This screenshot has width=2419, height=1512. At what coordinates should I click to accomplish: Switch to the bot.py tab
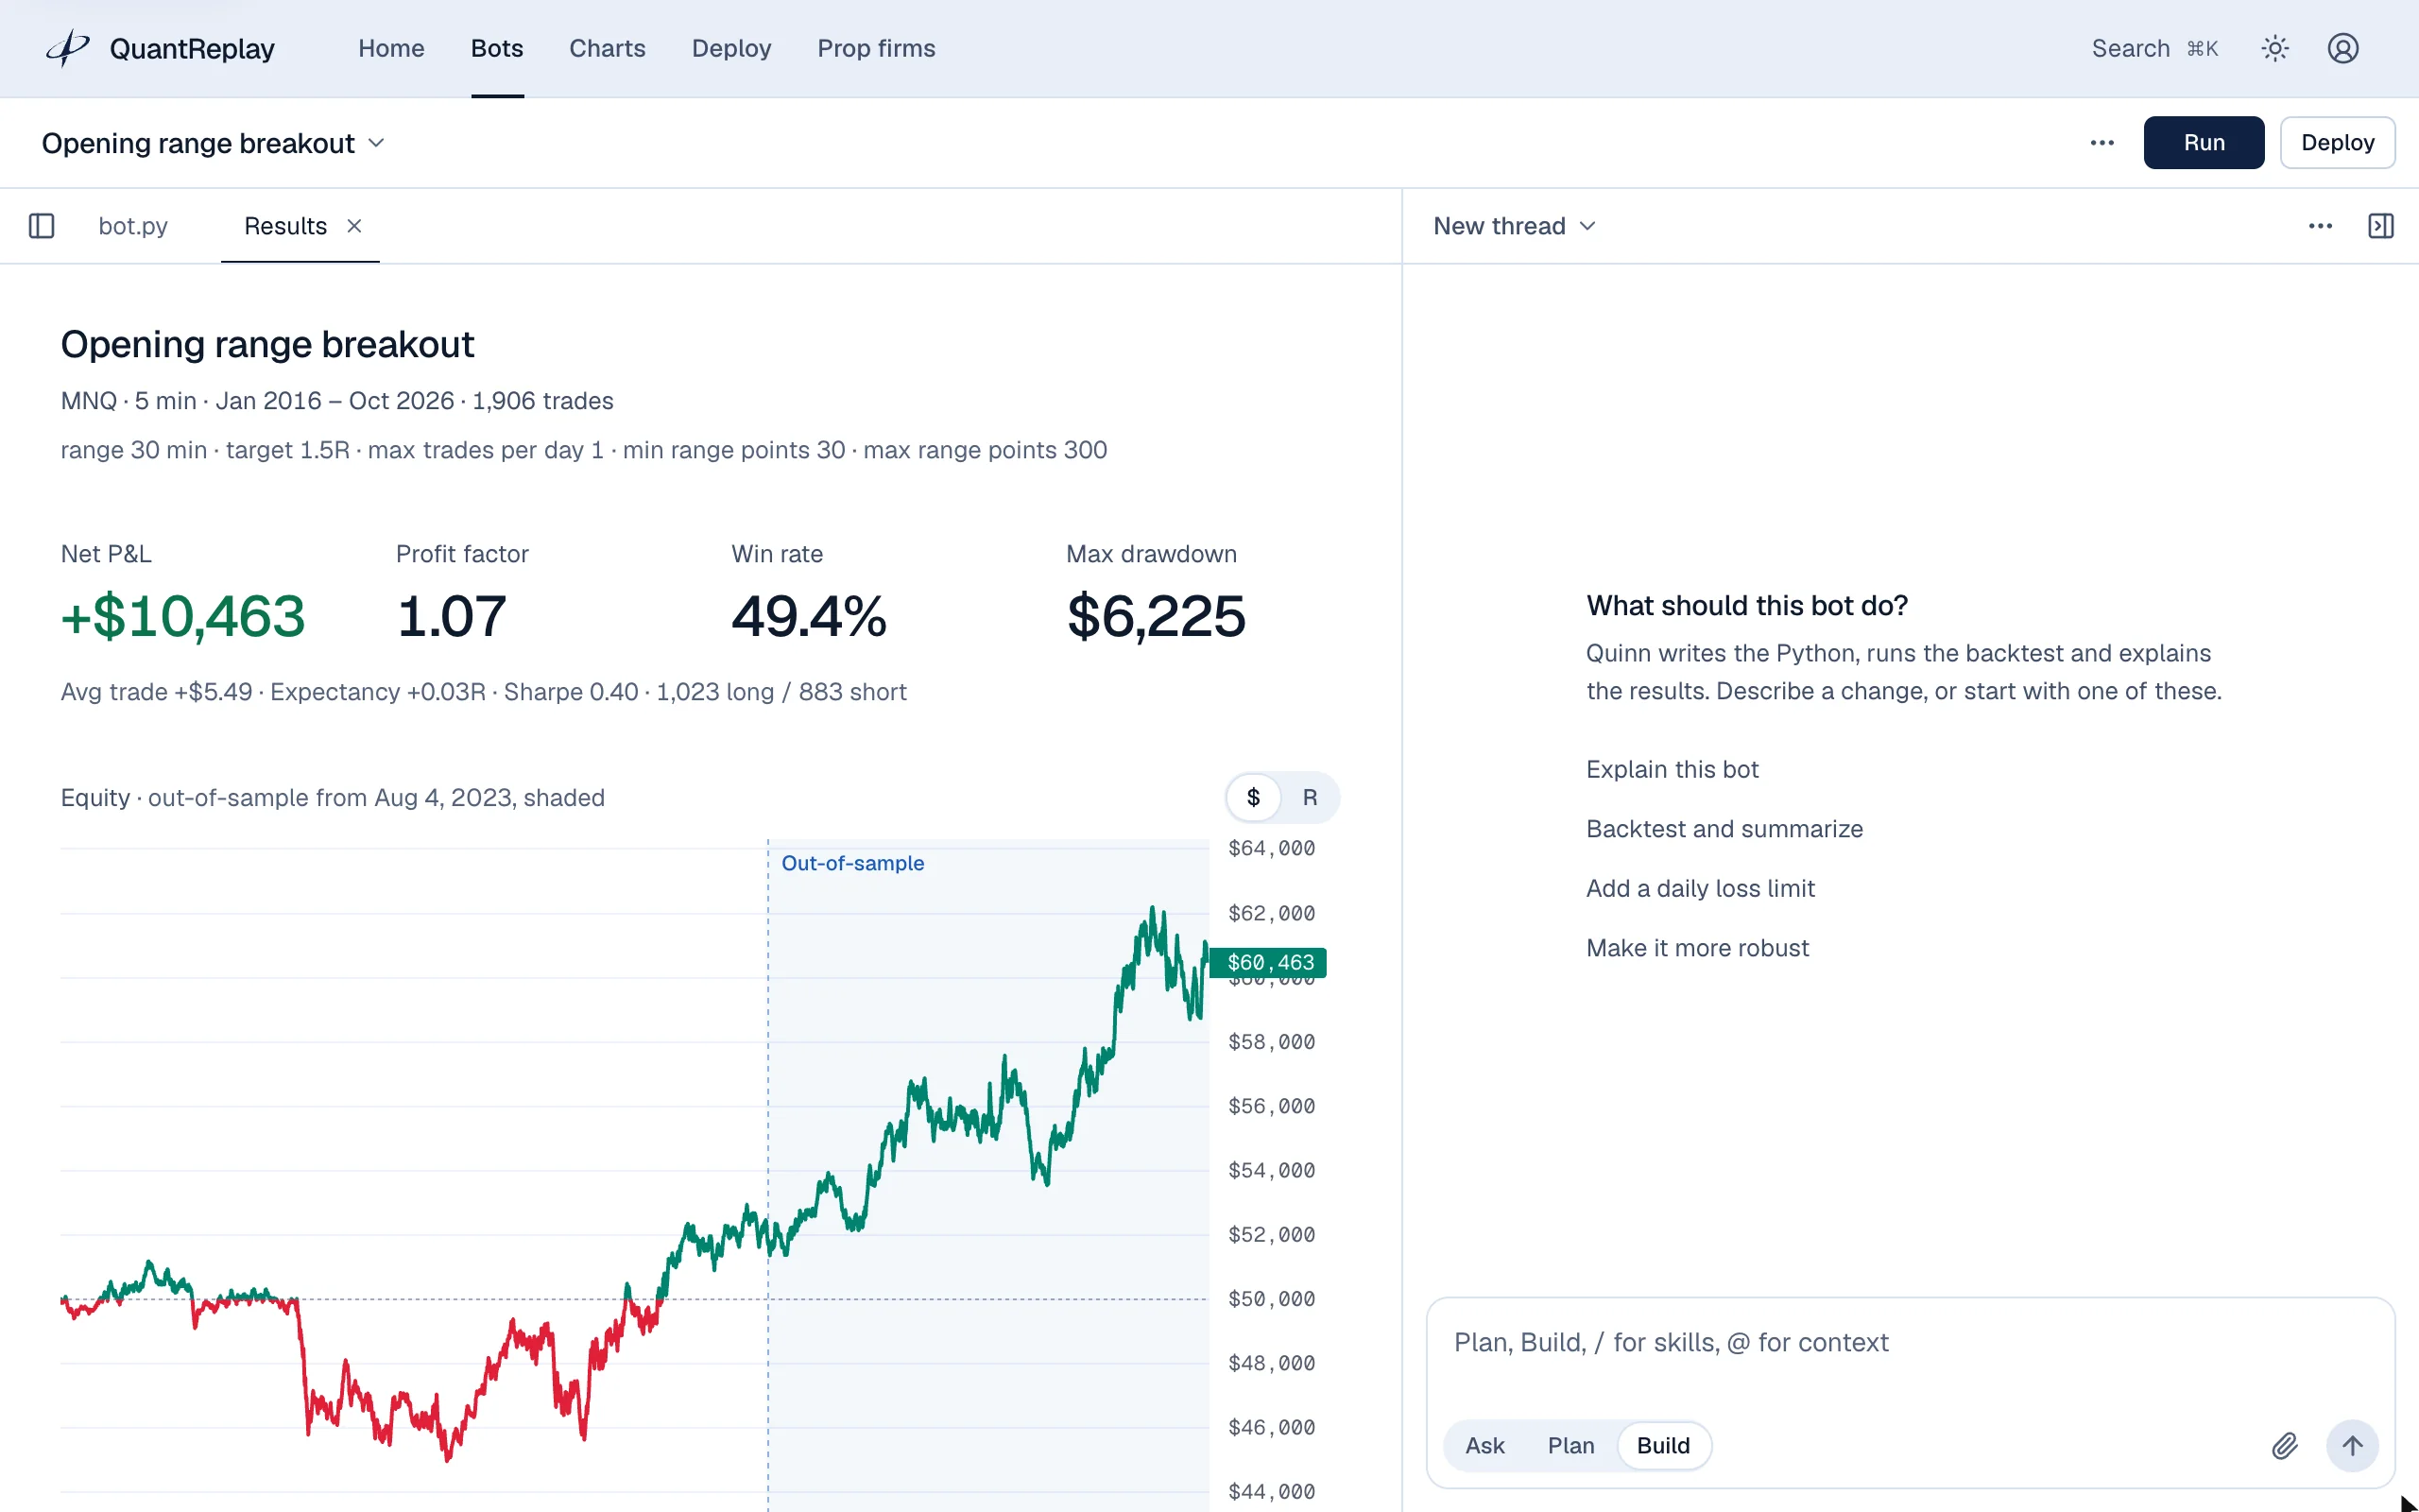(x=133, y=226)
